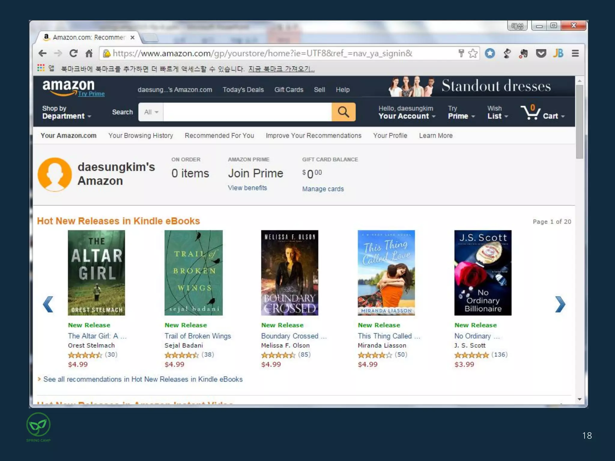Click the Pocket extension icon
This screenshot has width=615, height=461.
pyautogui.click(x=541, y=53)
